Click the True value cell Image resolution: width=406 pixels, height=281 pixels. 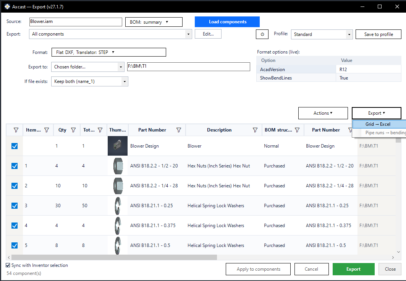(x=369, y=78)
